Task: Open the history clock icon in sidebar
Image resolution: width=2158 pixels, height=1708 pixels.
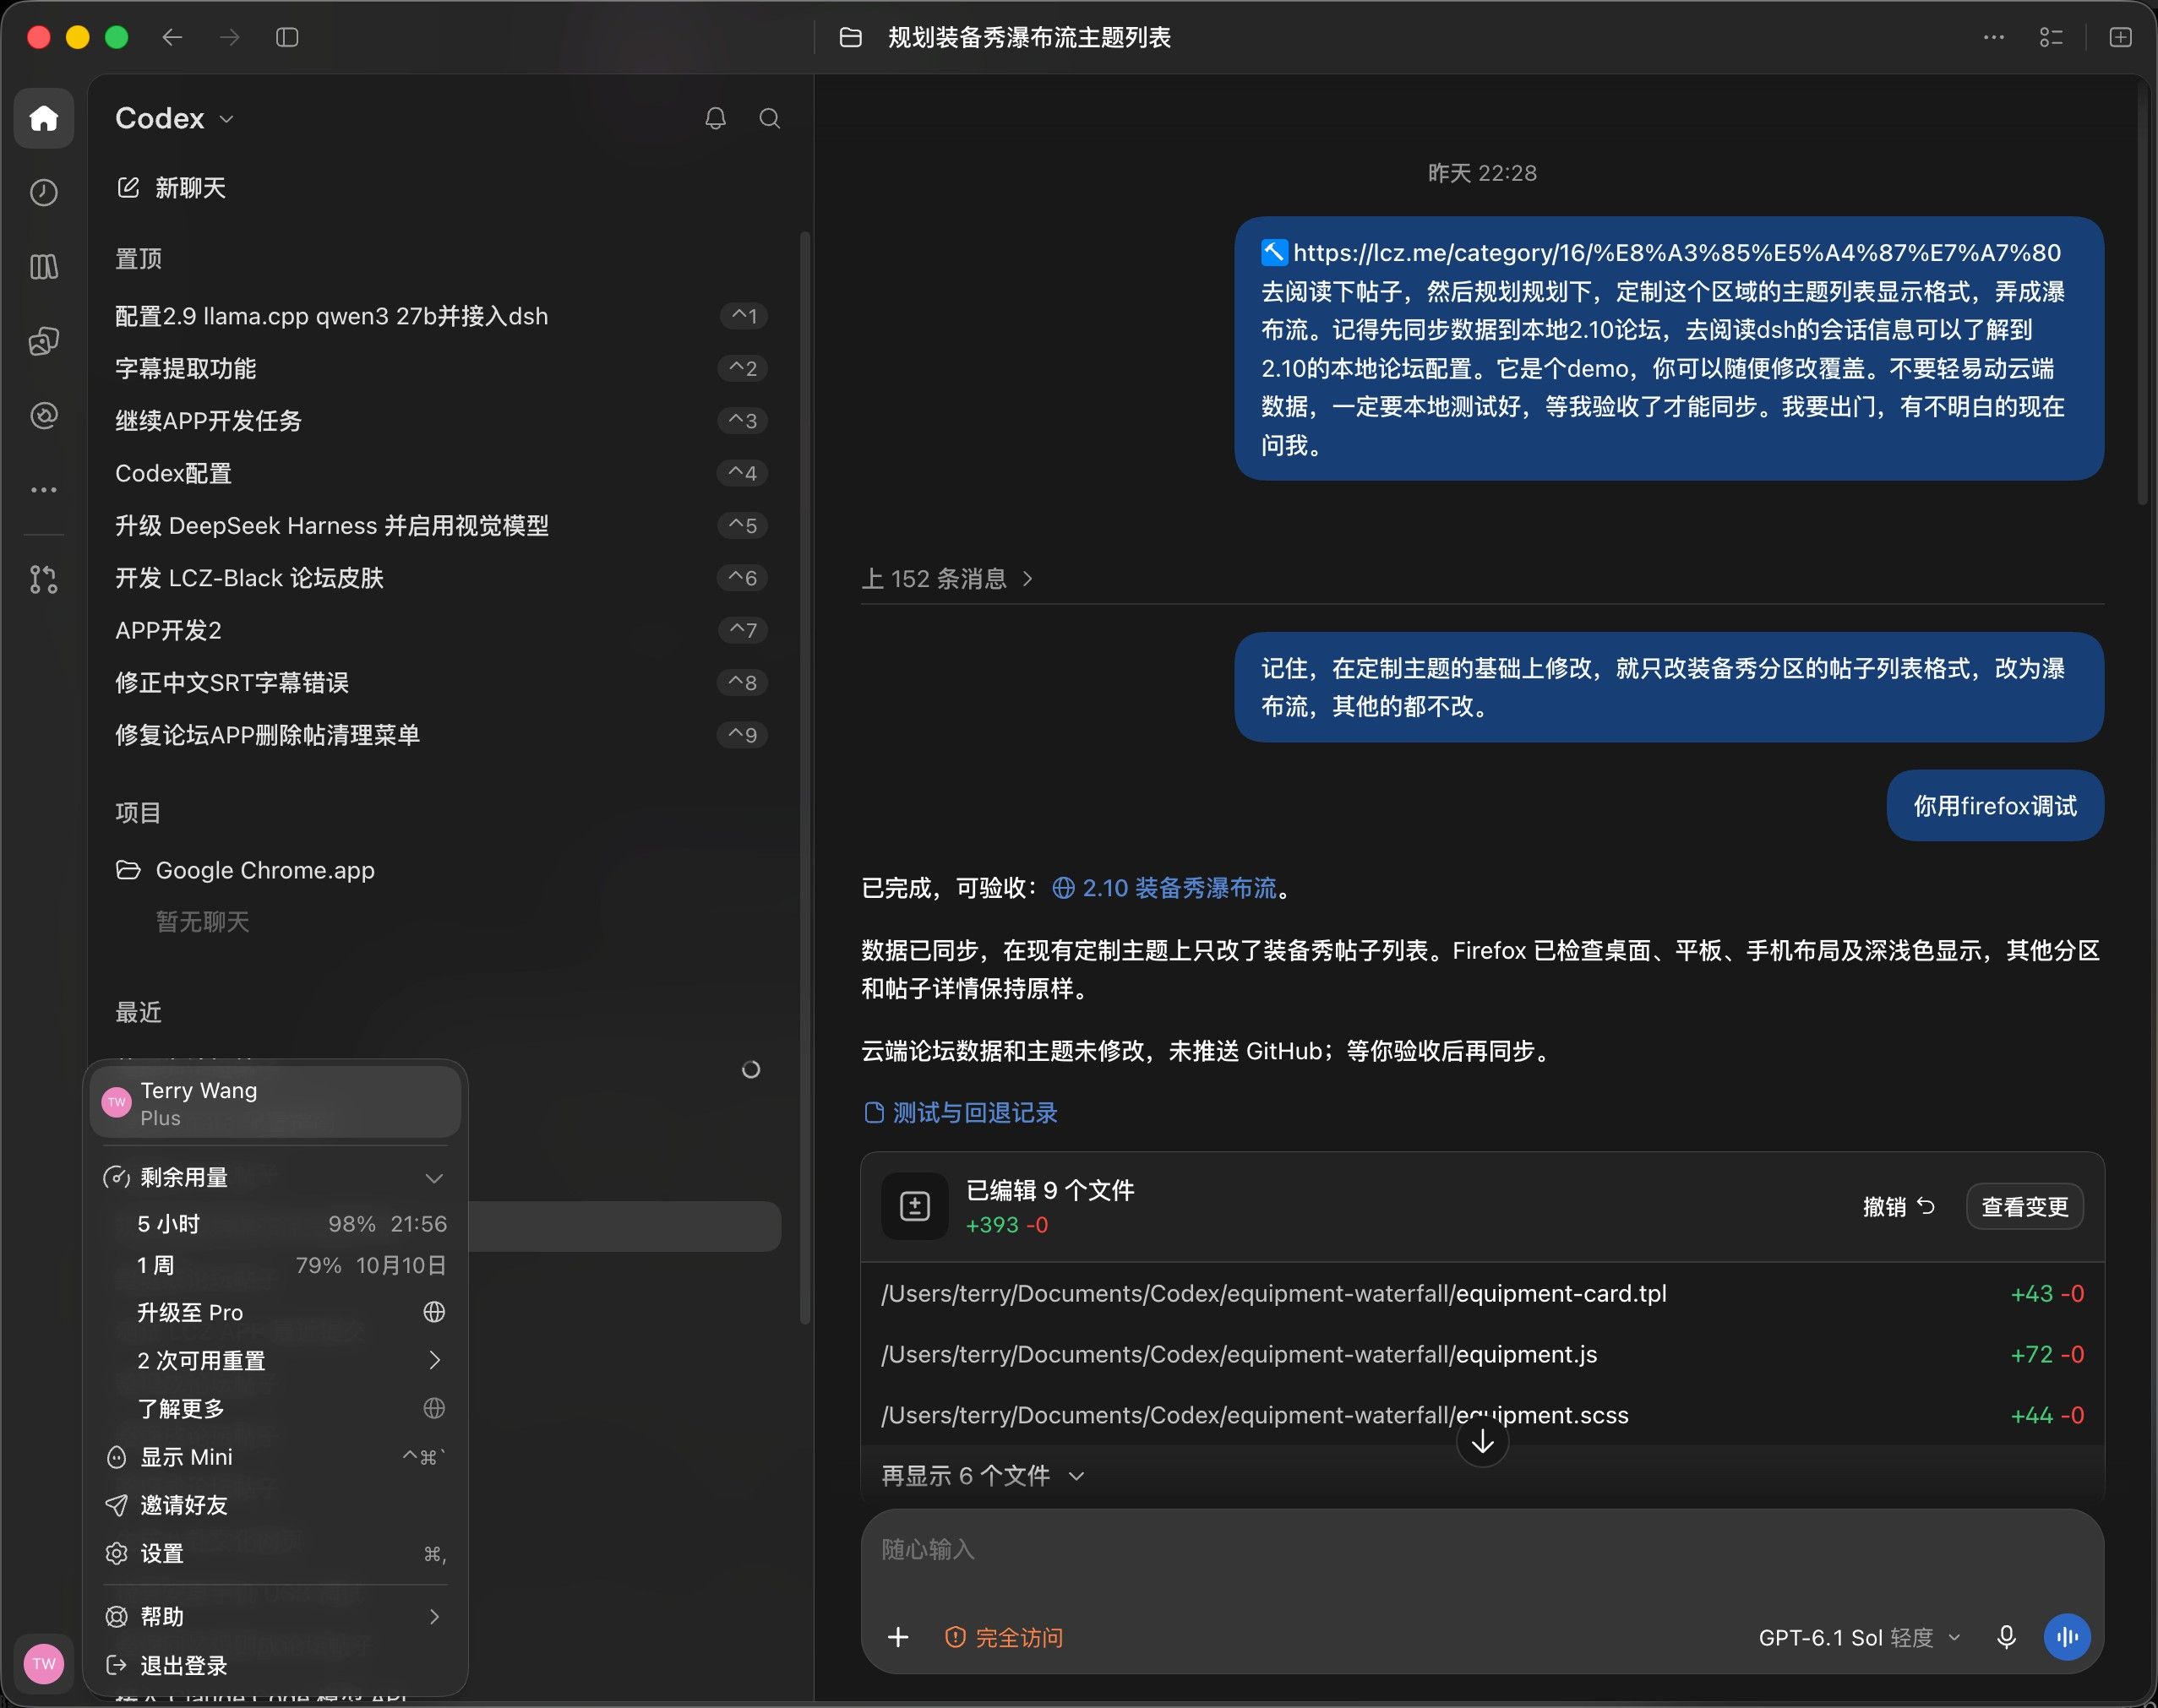Action: [43, 192]
